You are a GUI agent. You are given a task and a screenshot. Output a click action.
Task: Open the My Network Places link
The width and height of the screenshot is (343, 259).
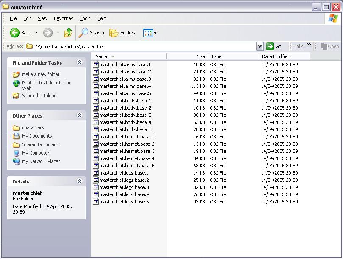[x=41, y=161]
